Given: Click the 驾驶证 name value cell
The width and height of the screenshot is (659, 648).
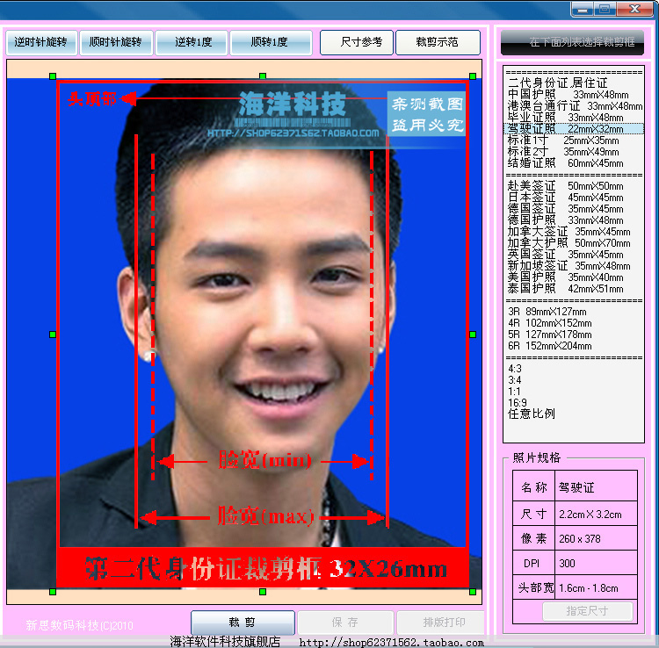Looking at the screenshot, I should (596, 487).
